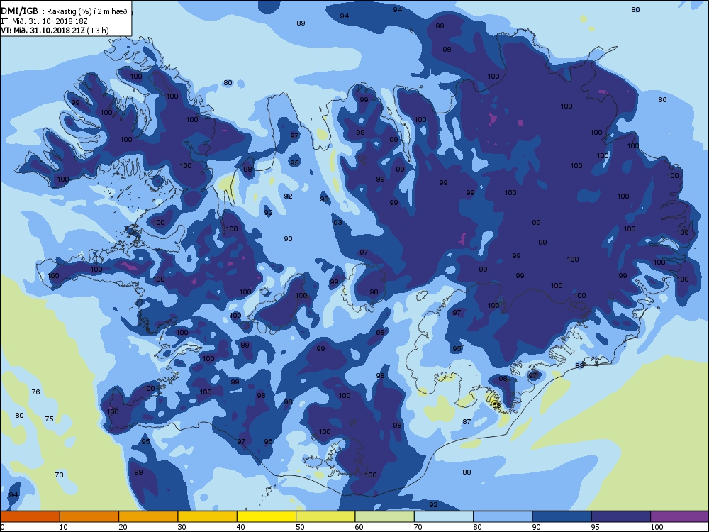This screenshot has height=532, width=709.
Task: Click the humidity value 76 on the map
Action: (x=35, y=392)
